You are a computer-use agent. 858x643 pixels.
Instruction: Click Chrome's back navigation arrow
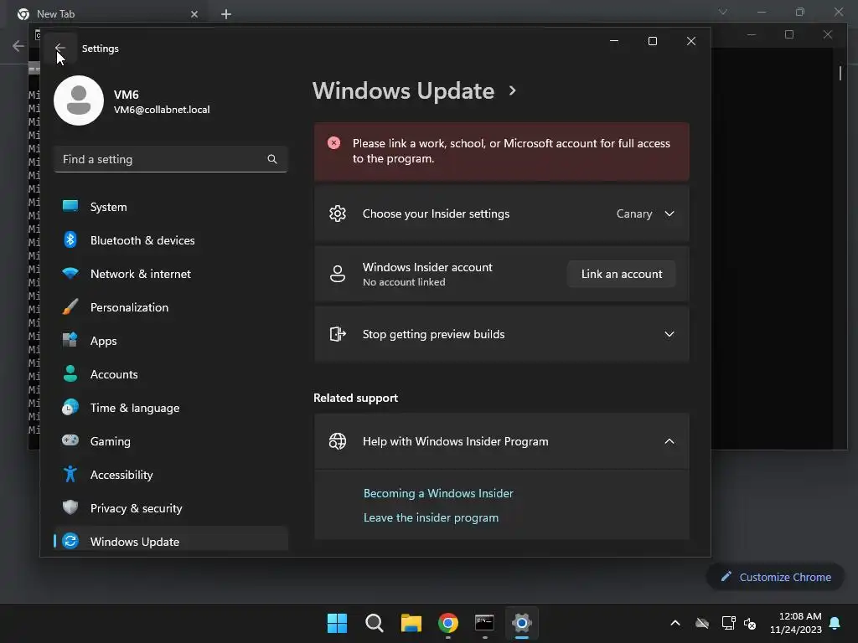coord(18,46)
